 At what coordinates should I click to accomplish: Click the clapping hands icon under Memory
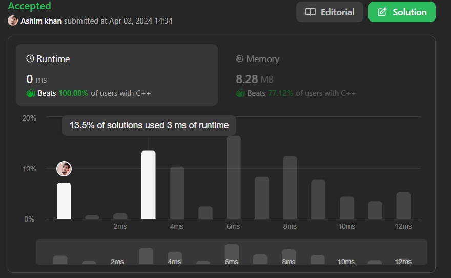click(240, 93)
